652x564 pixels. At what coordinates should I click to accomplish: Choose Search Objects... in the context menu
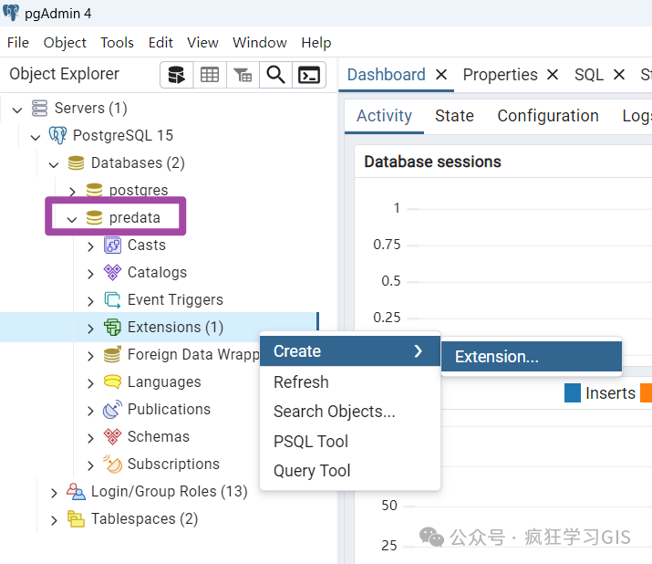click(x=349, y=412)
